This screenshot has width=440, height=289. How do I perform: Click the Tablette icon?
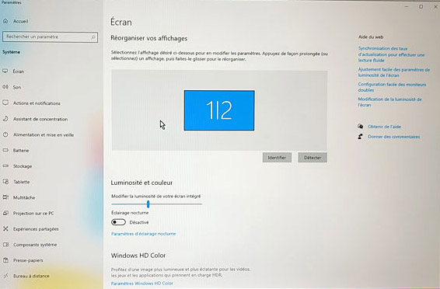[x=5, y=182]
